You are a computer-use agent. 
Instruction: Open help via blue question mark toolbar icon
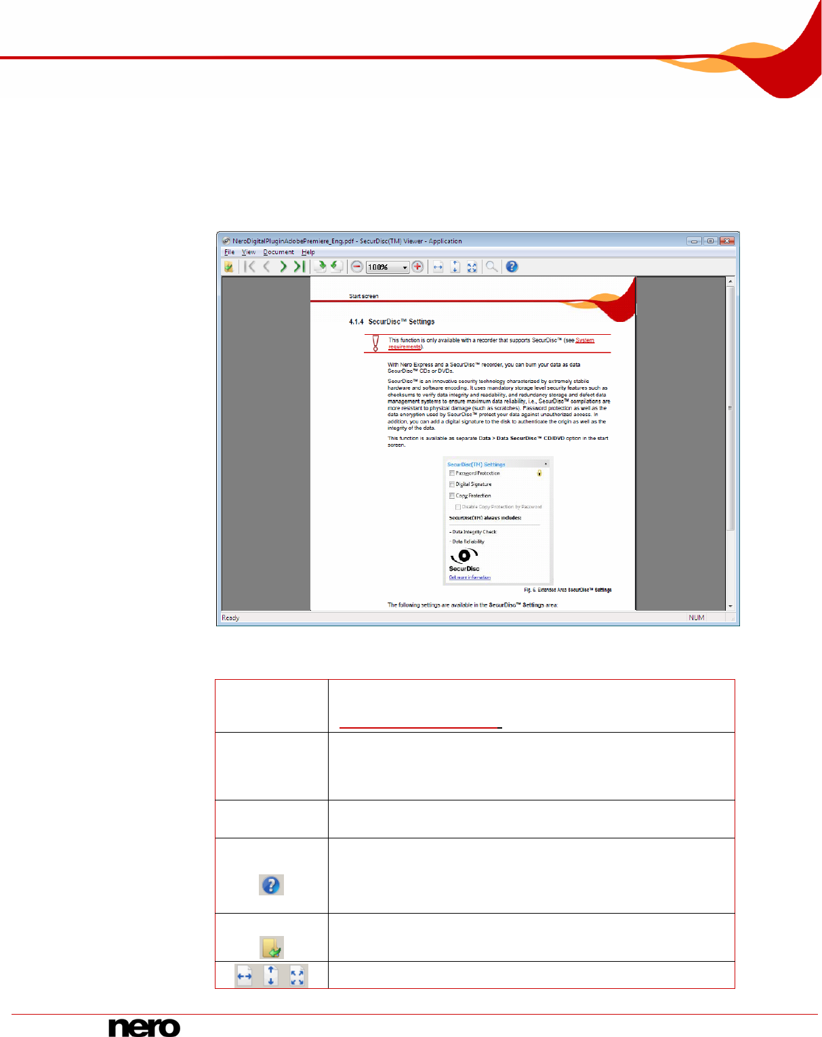click(512, 267)
